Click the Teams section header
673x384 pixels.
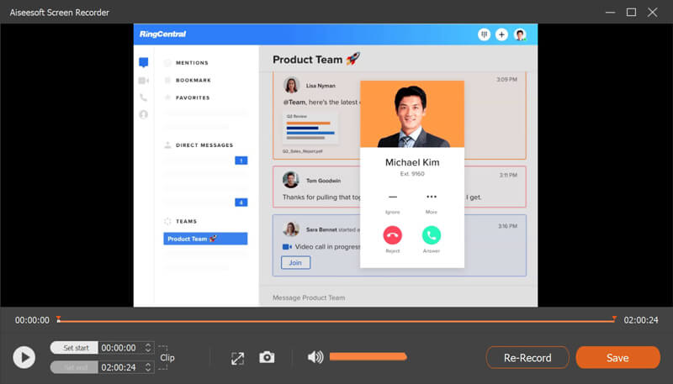pos(186,221)
